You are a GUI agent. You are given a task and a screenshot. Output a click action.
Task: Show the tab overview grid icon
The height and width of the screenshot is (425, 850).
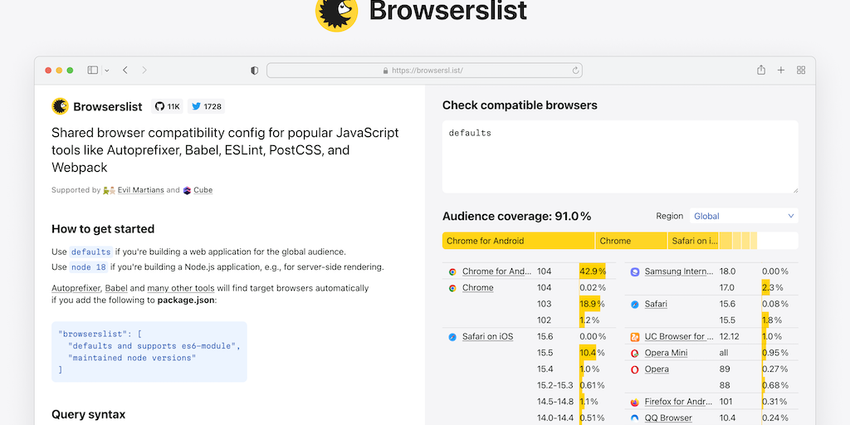(x=801, y=71)
